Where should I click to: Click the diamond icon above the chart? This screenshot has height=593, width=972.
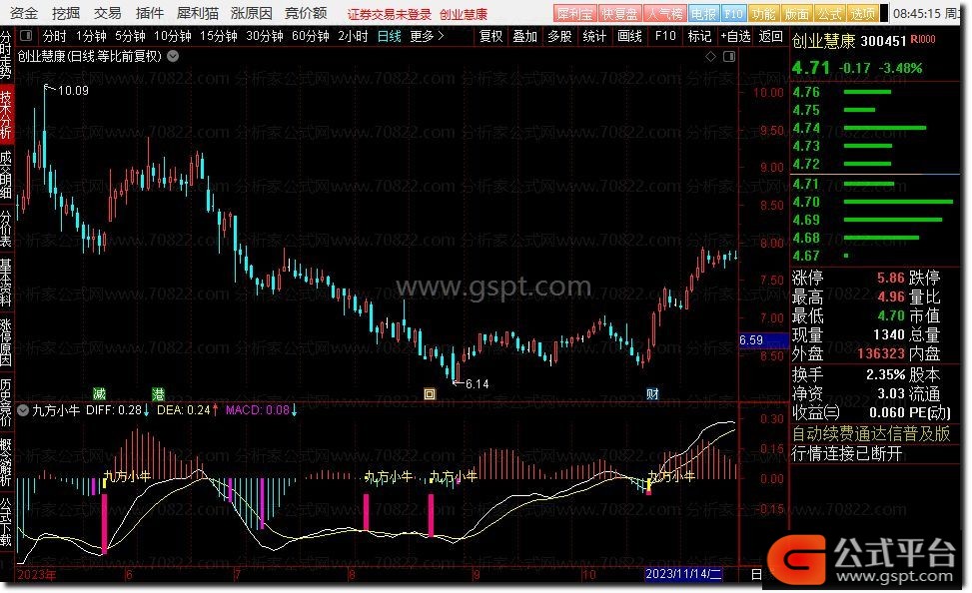(x=711, y=56)
